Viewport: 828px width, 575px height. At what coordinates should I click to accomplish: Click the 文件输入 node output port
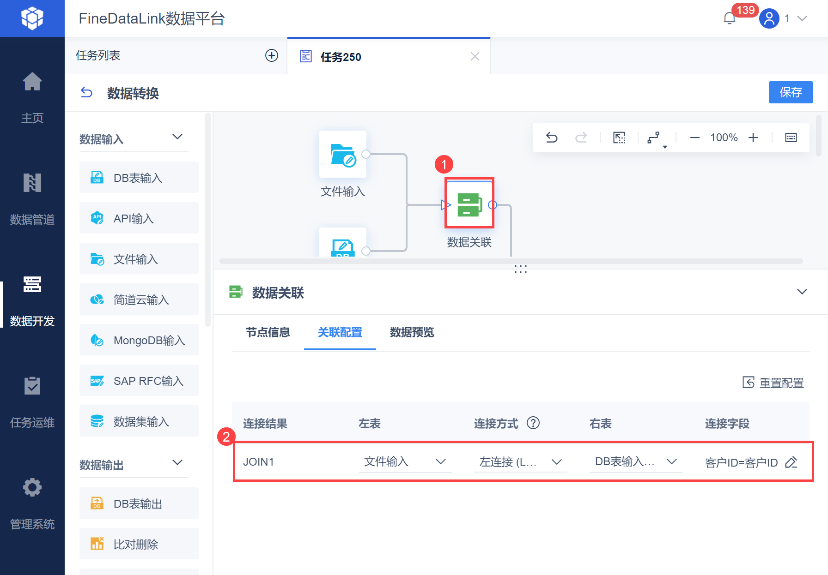(366, 154)
